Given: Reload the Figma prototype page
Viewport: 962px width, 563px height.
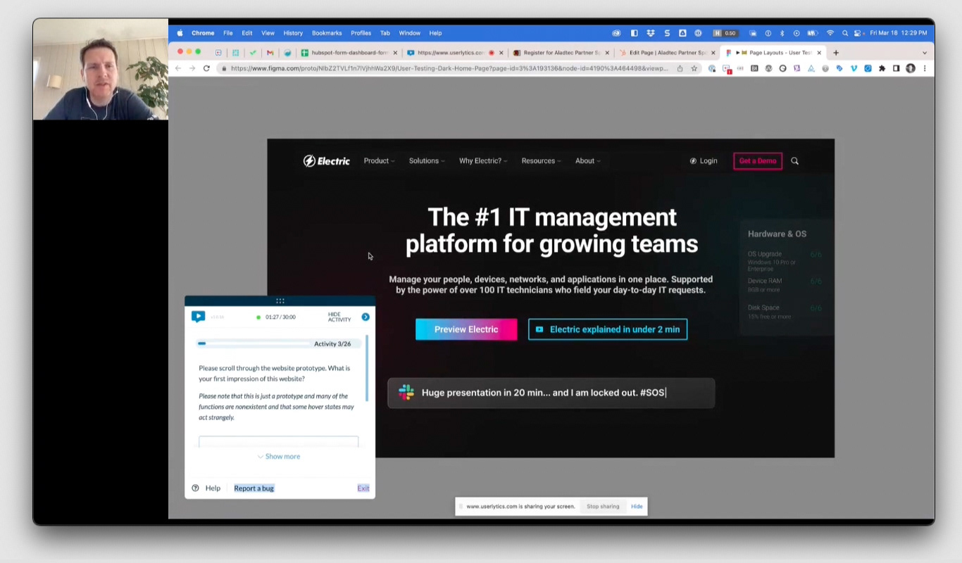Looking at the screenshot, I should 206,68.
